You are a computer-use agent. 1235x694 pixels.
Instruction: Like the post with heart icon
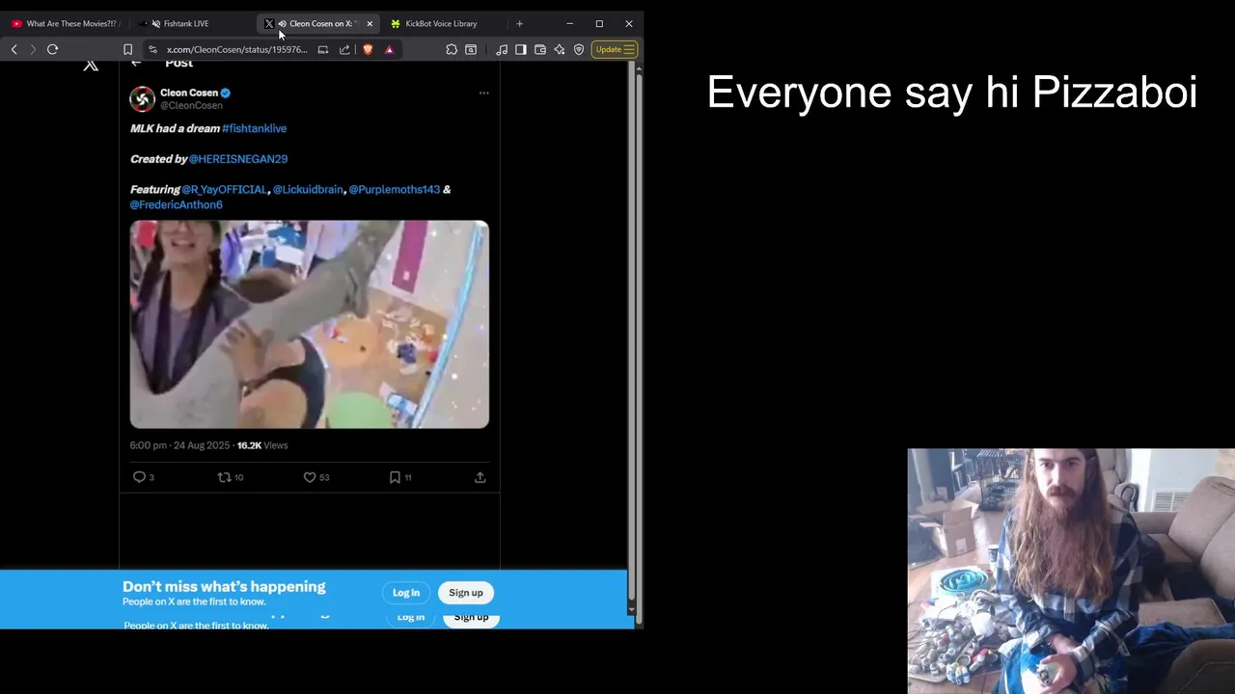coord(310,477)
